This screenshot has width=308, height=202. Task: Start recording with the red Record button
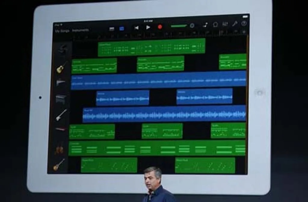coord(160,27)
